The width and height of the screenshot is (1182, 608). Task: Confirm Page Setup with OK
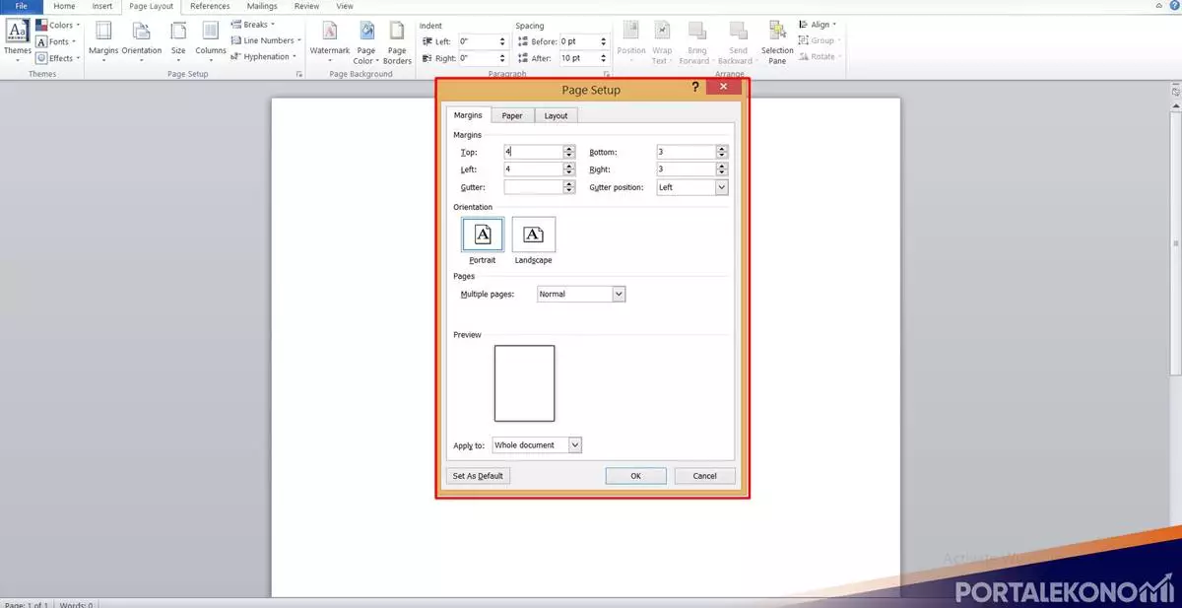click(636, 476)
